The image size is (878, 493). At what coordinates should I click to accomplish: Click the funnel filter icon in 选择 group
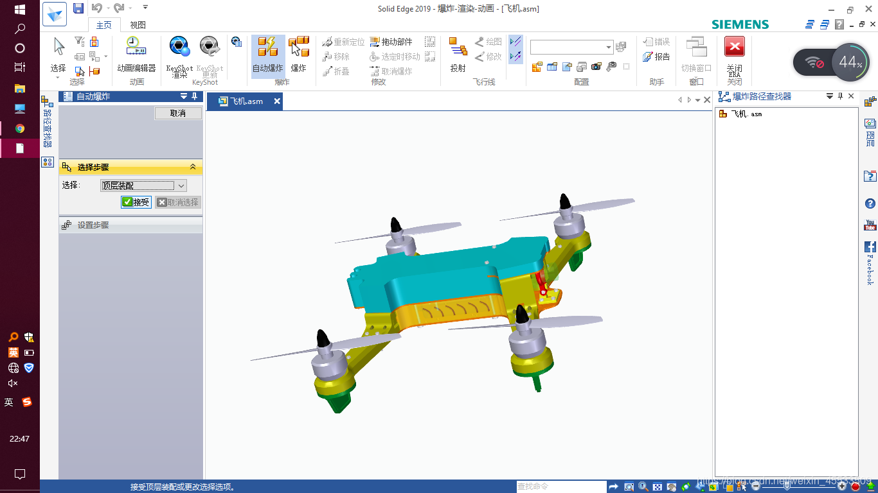coord(79,42)
